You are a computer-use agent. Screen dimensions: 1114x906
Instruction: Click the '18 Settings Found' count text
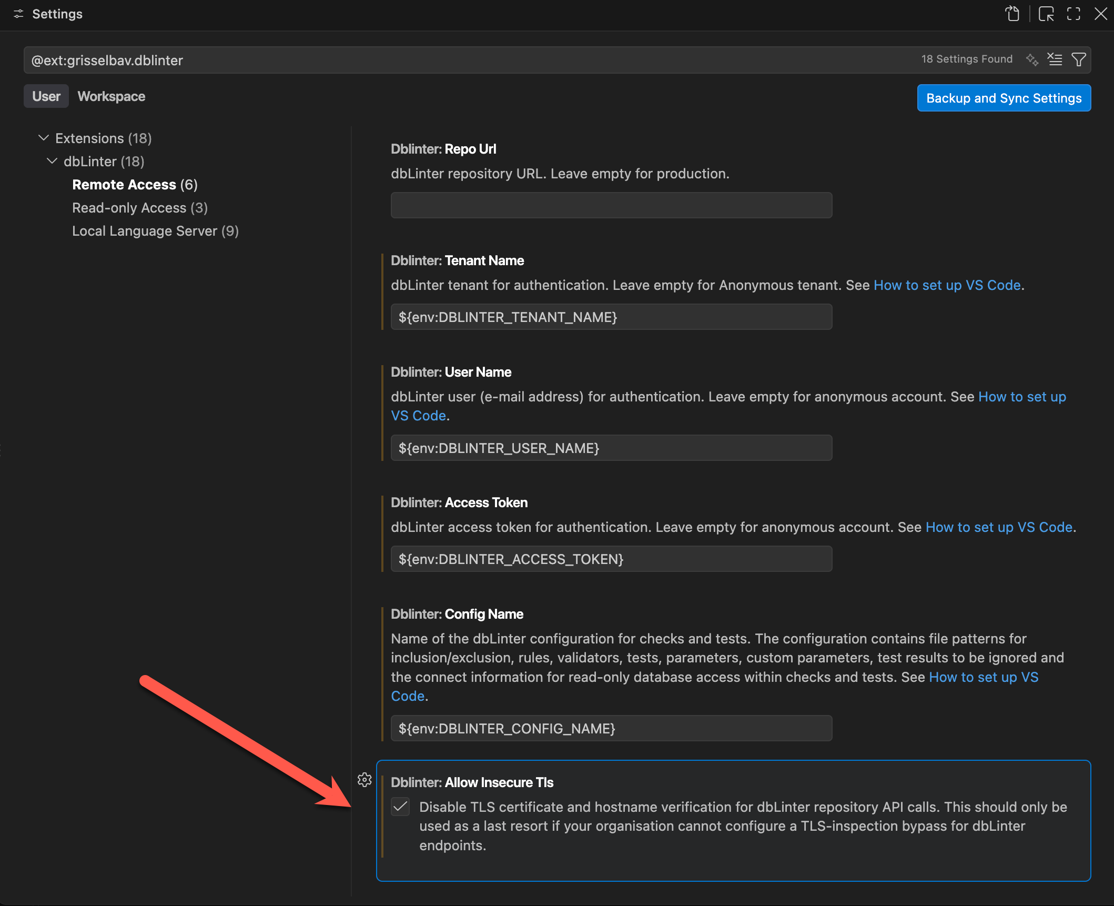pos(967,59)
